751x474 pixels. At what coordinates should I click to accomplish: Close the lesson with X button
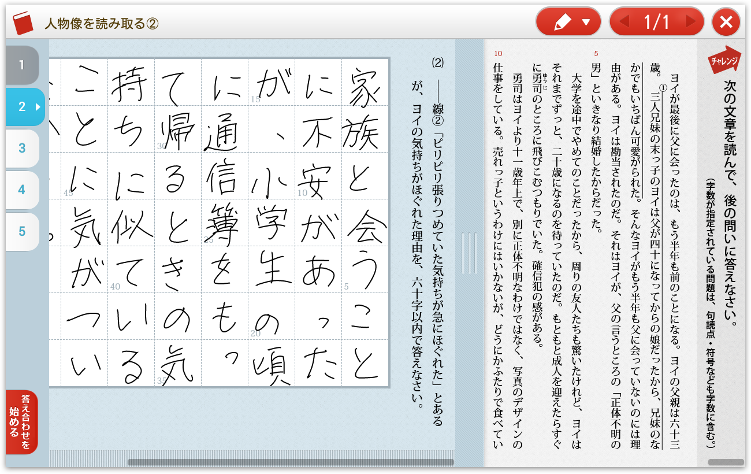click(726, 22)
